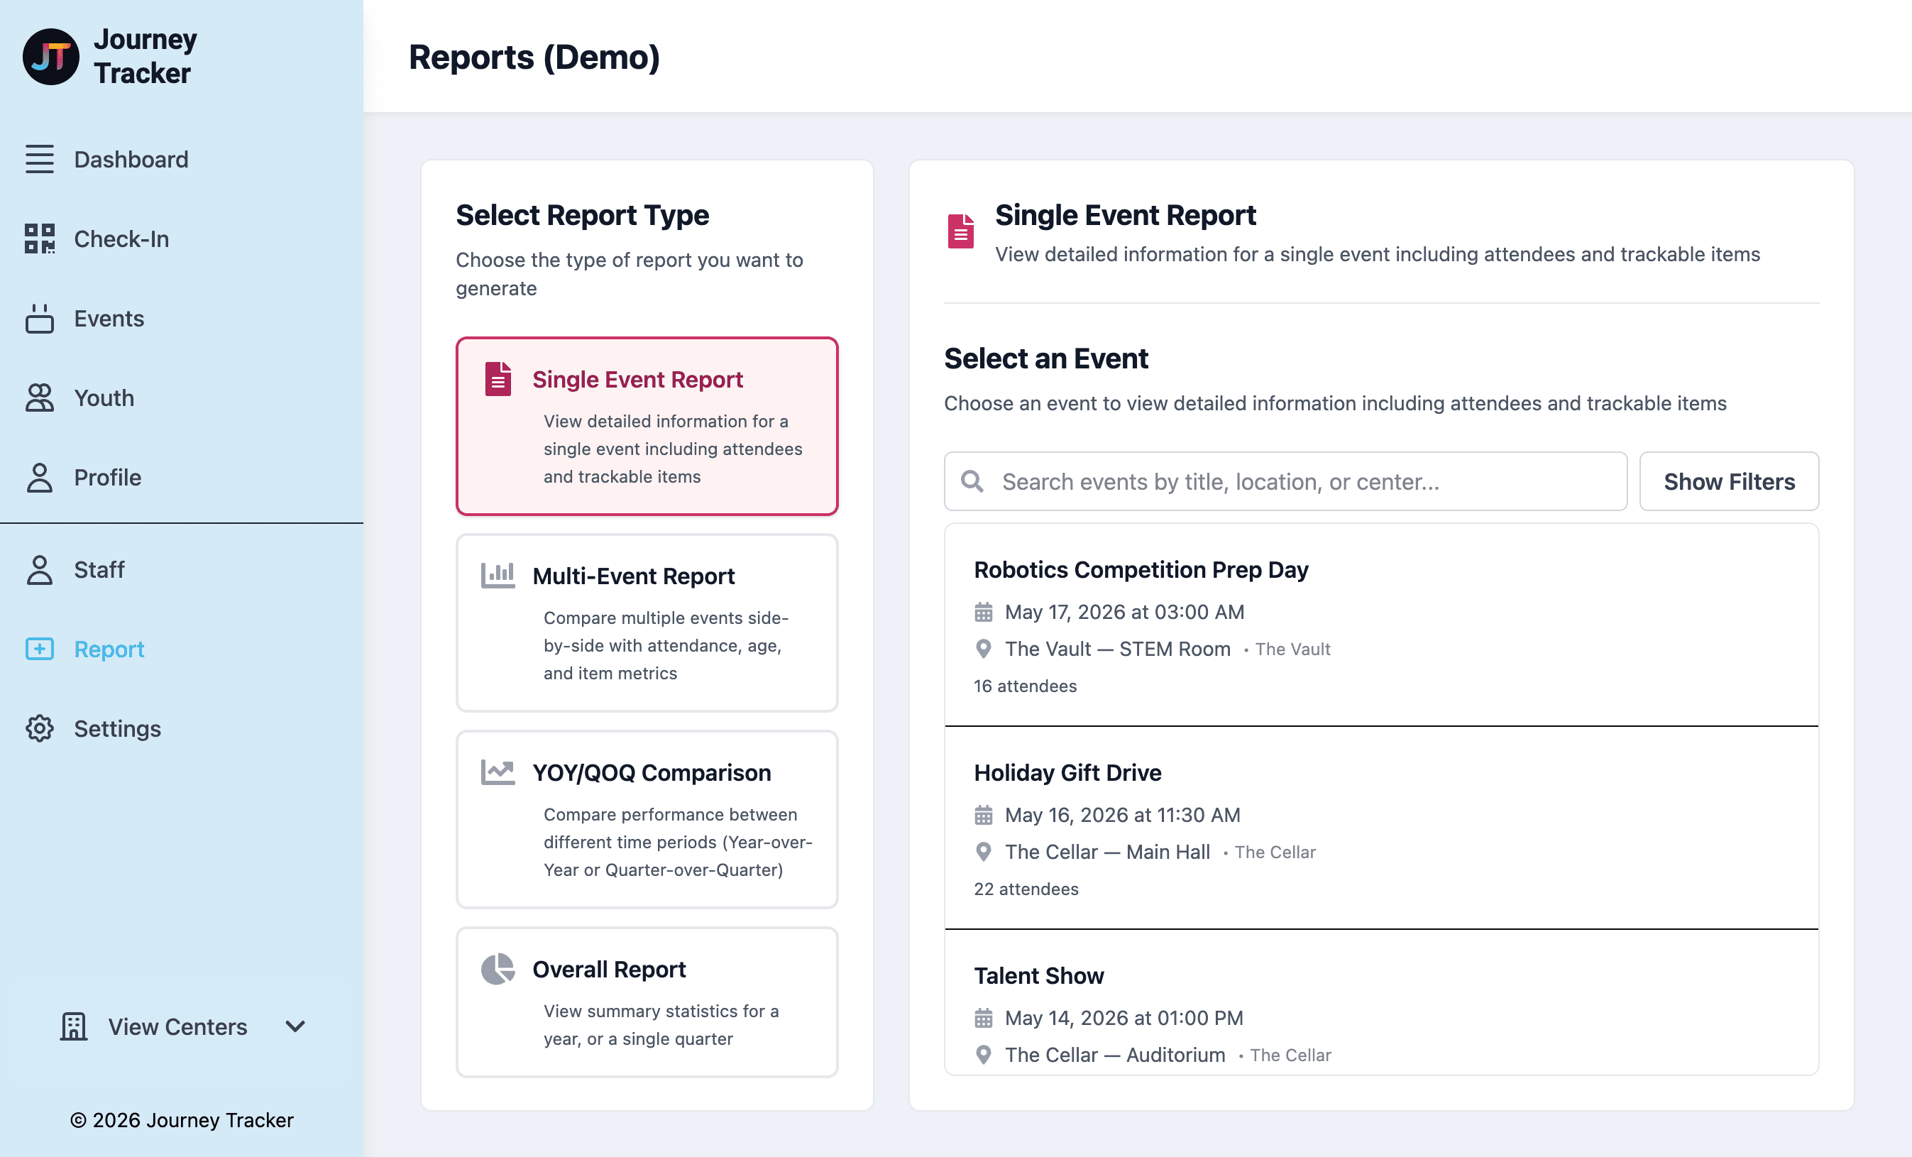1912x1157 pixels.
Task: Click 'May 16, 2026 at 11:30 AM' date
Action: pos(1122,815)
